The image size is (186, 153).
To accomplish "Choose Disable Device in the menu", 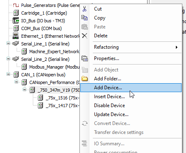I will tap(109, 106).
